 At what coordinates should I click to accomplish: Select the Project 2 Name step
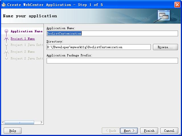pos(23,52)
